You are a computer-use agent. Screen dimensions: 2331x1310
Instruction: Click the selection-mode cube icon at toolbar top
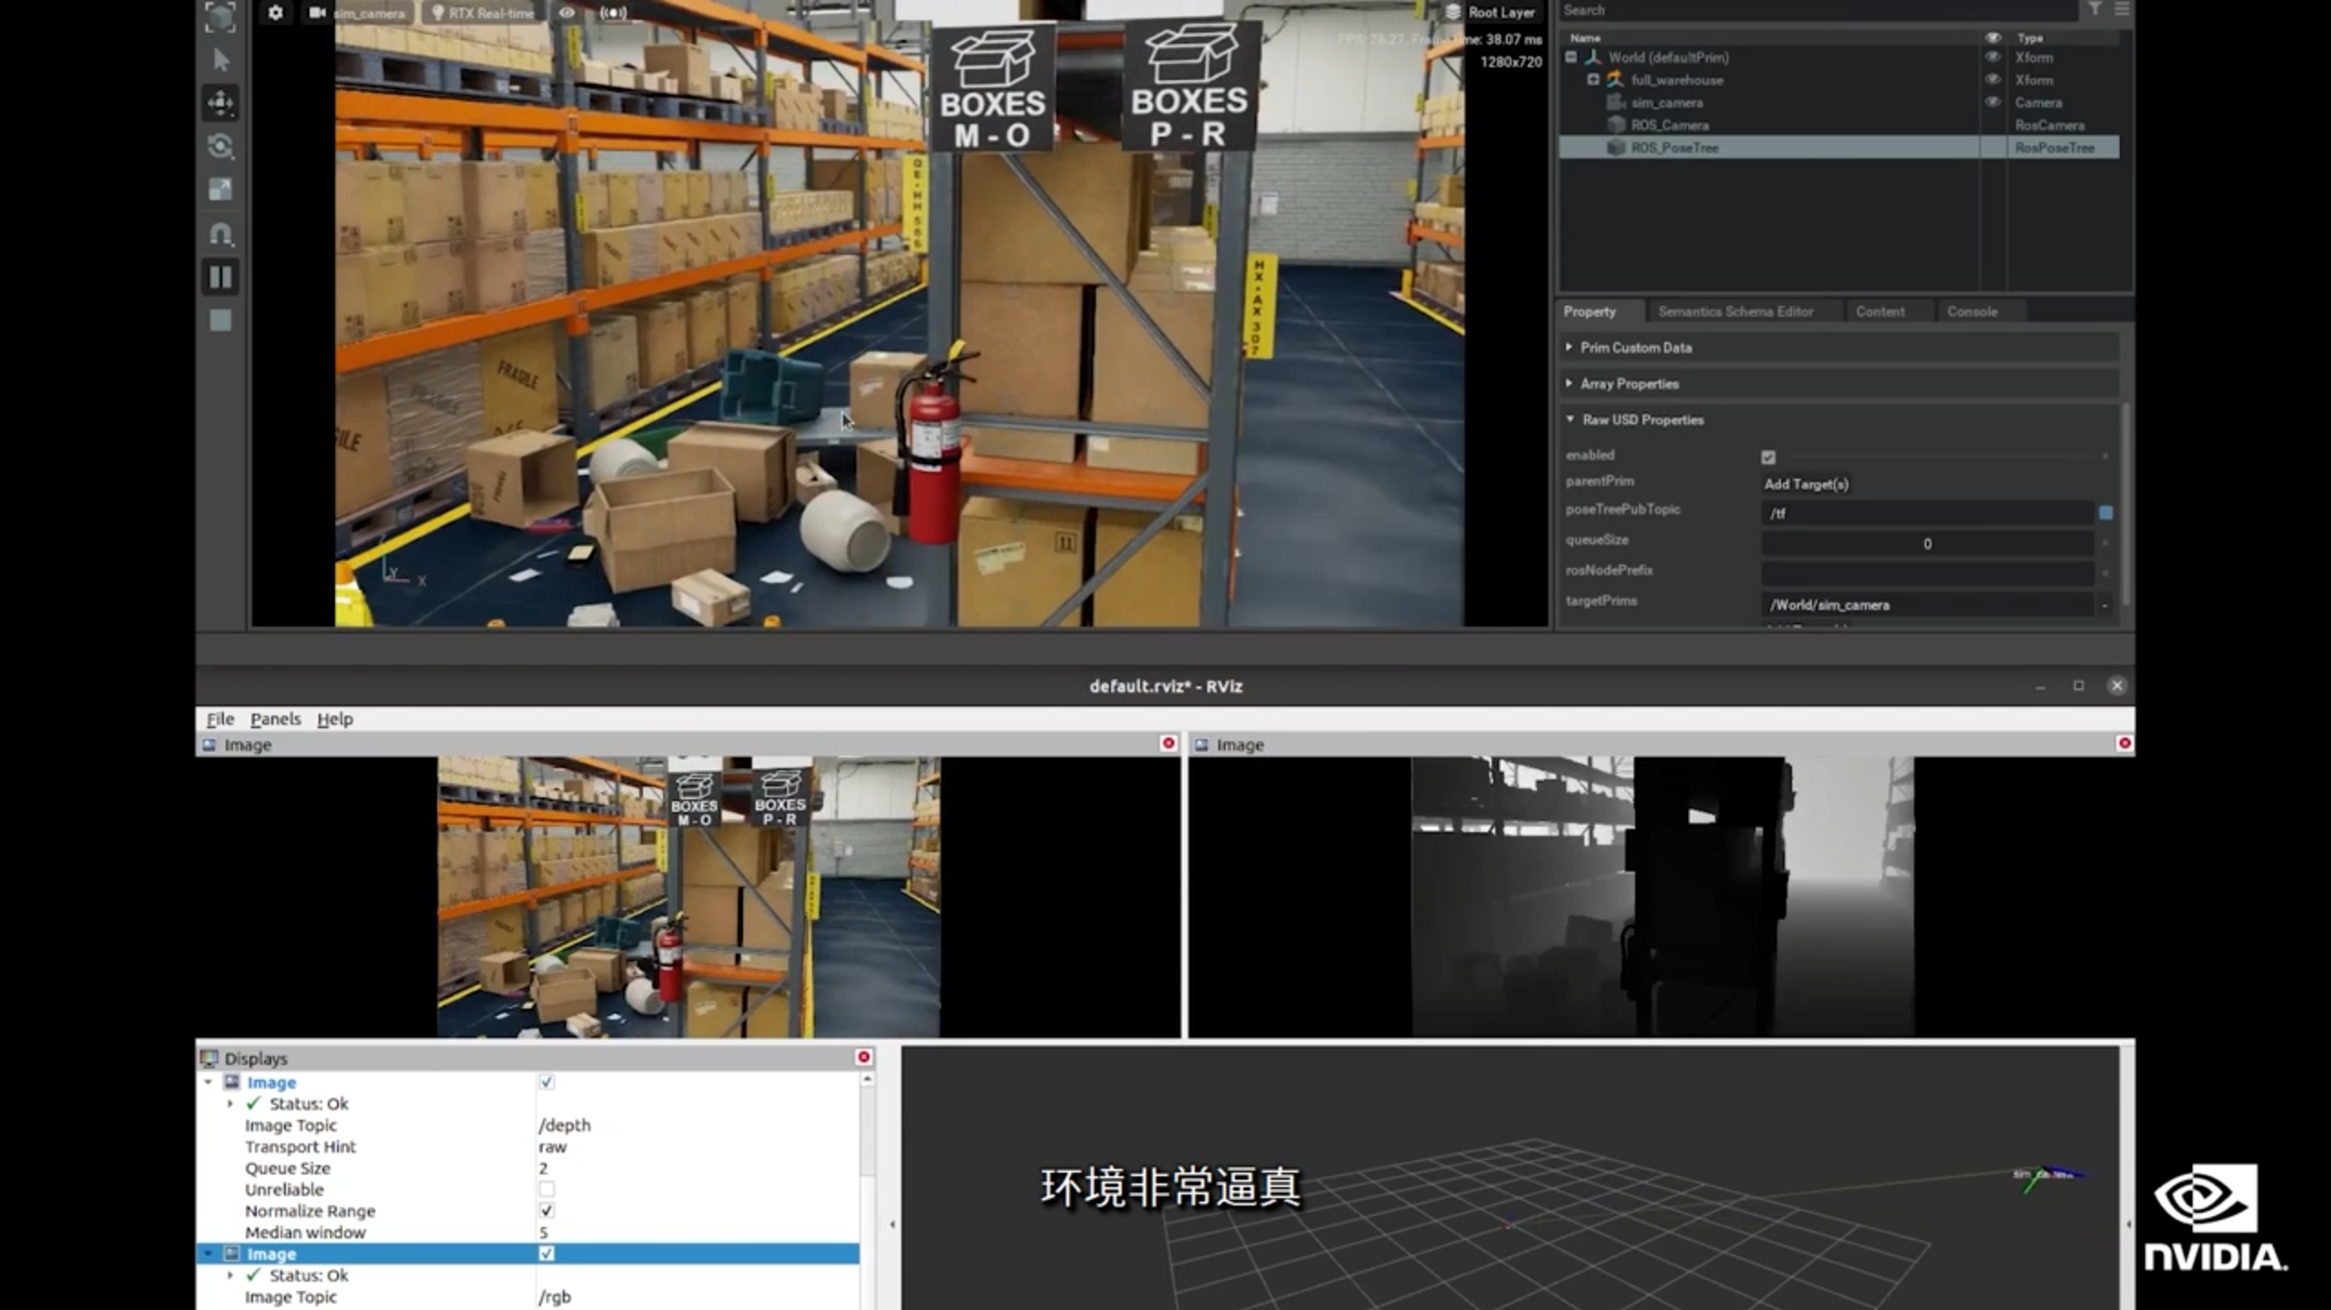point(220,17)
